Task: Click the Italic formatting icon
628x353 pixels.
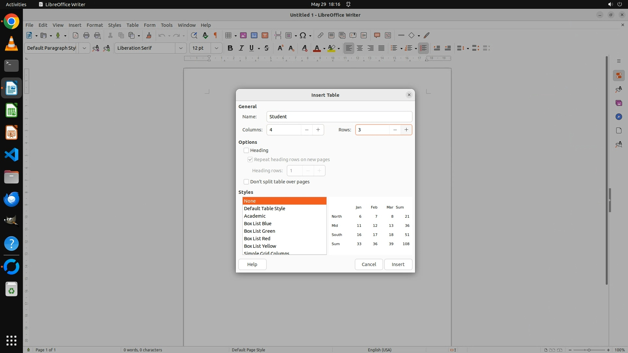Action: (241, 48)
